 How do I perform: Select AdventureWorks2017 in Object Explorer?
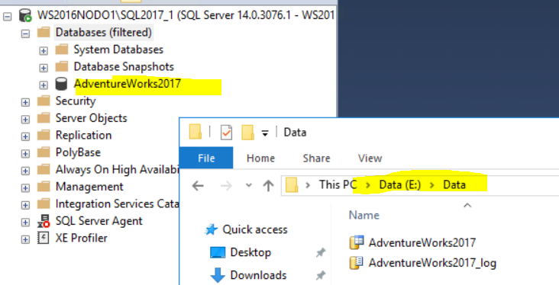(x=128, y=84)
